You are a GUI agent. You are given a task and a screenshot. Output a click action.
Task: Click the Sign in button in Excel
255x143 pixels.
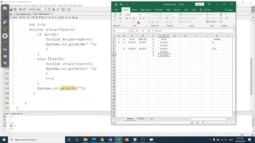click(x=200, y=4)
